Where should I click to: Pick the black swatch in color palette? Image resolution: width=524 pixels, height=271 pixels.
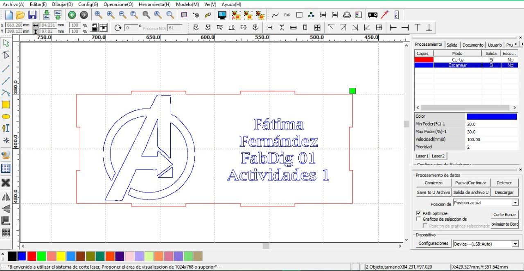tap(12, 256)
